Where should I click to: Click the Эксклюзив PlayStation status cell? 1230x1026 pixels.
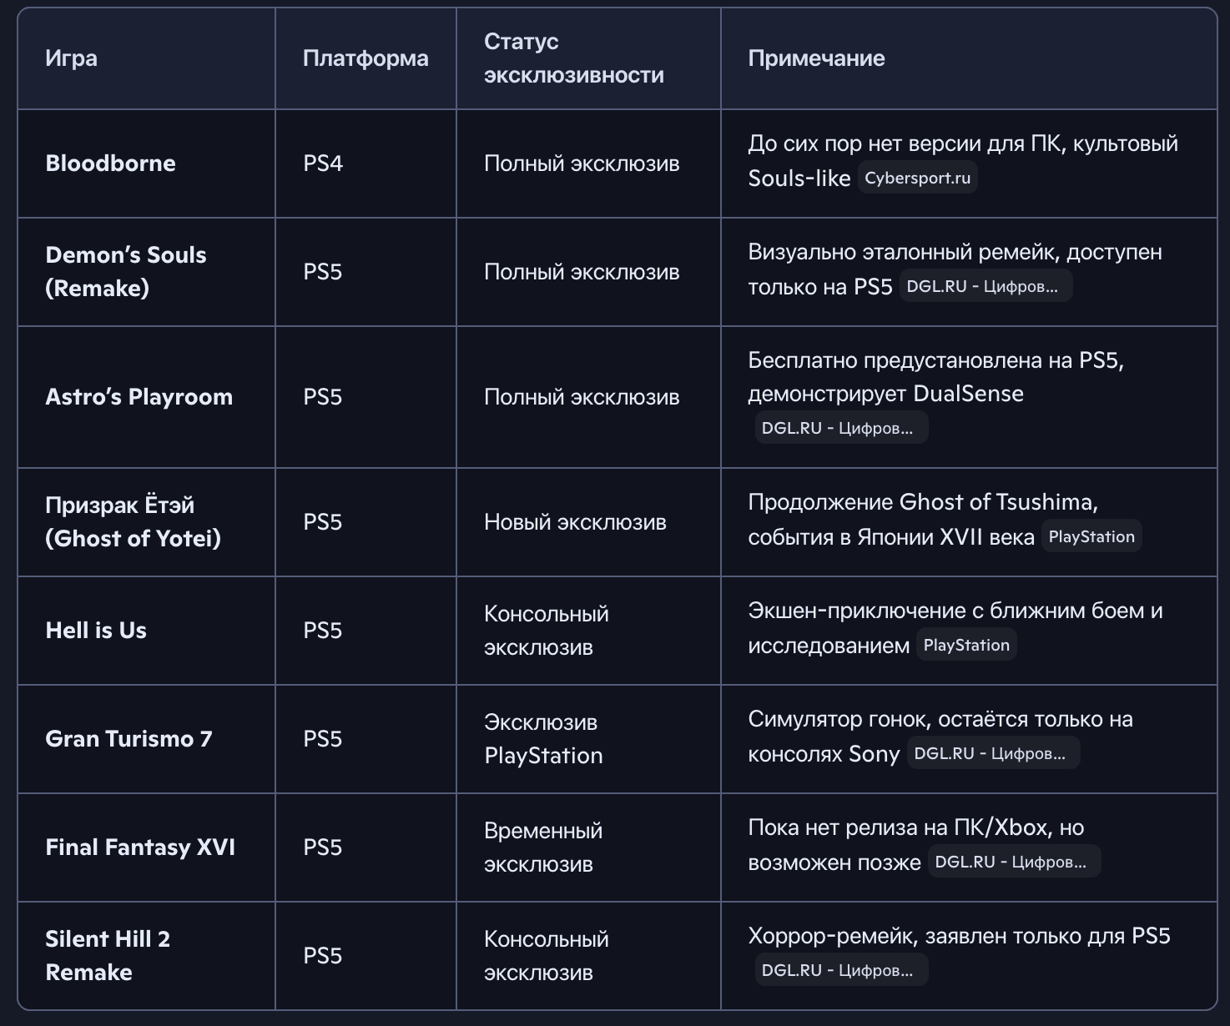click(x=543, y=739)
